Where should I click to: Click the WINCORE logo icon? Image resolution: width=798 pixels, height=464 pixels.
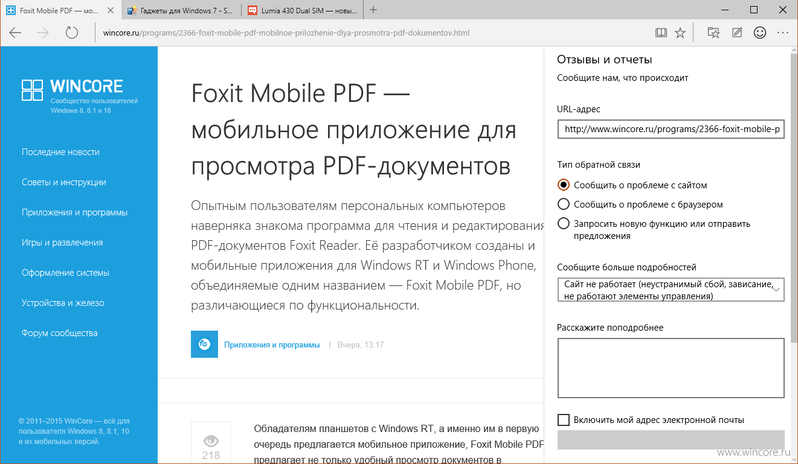pos(32,90)
